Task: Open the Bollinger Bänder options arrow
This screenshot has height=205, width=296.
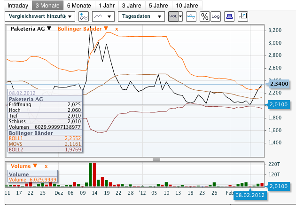Action: (106, 29)
